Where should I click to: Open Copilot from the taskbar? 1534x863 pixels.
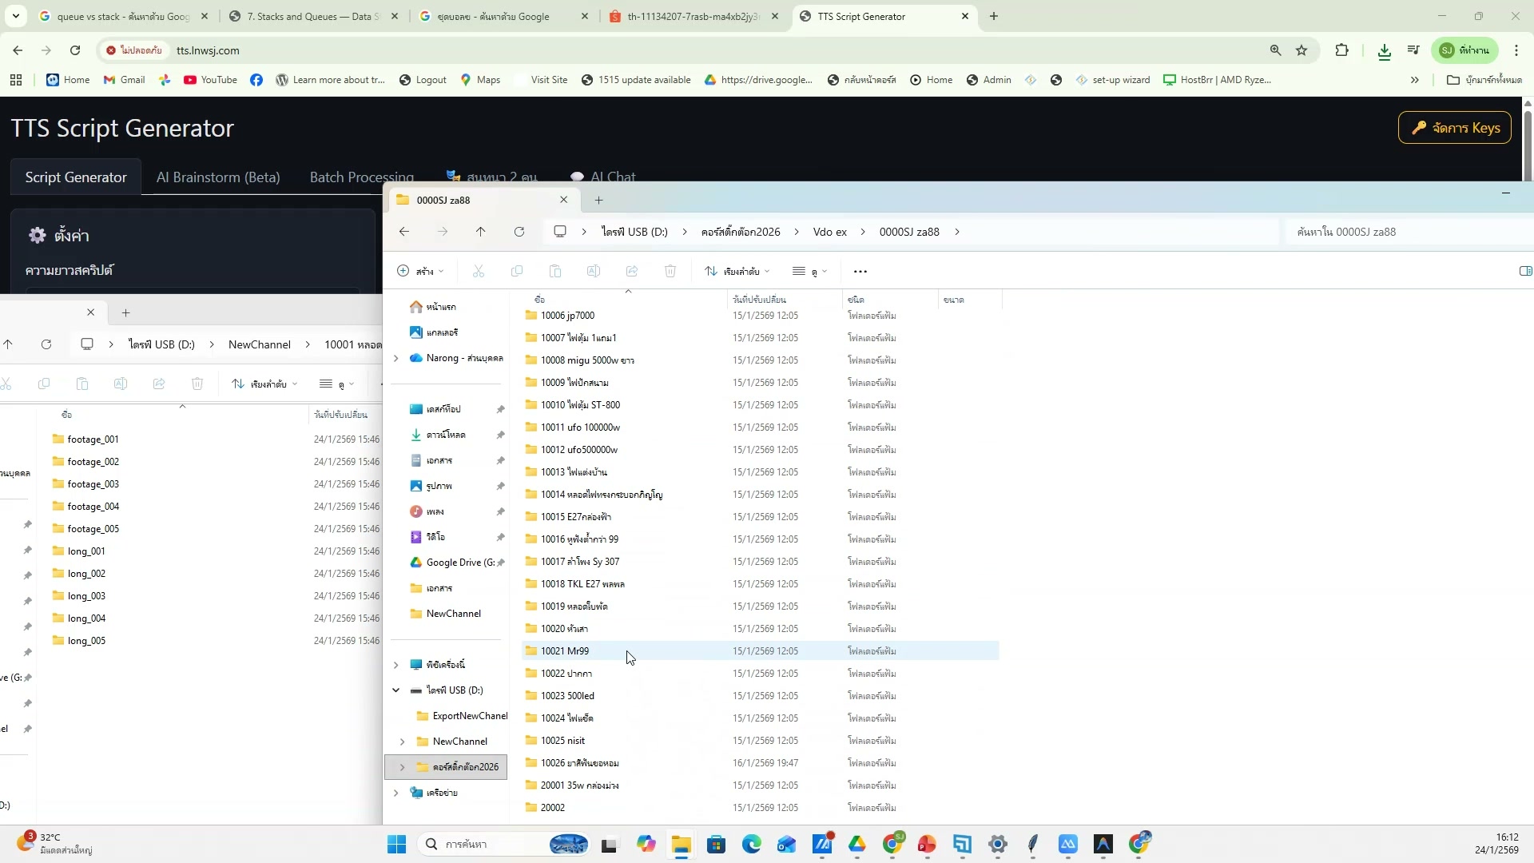coord(646,844)
